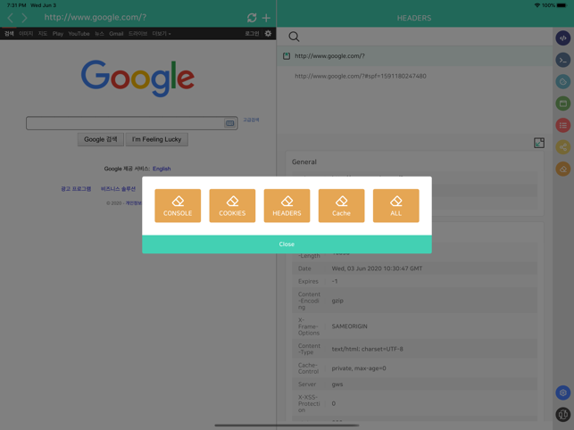
Task: Open the console terminal icon
Action: (562, 60)
